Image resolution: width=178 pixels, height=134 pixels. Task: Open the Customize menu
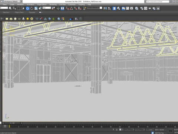coord(72,4)
